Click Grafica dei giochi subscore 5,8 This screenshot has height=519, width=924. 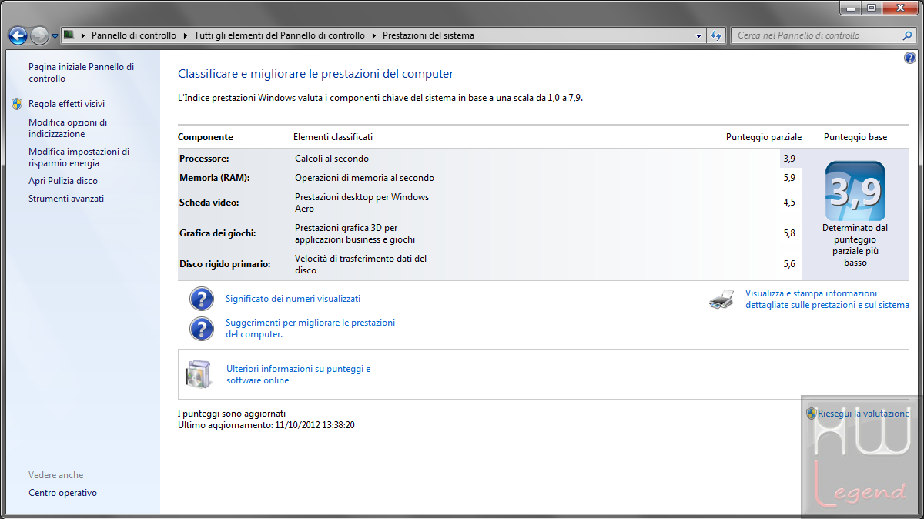[x=789, y=233]
